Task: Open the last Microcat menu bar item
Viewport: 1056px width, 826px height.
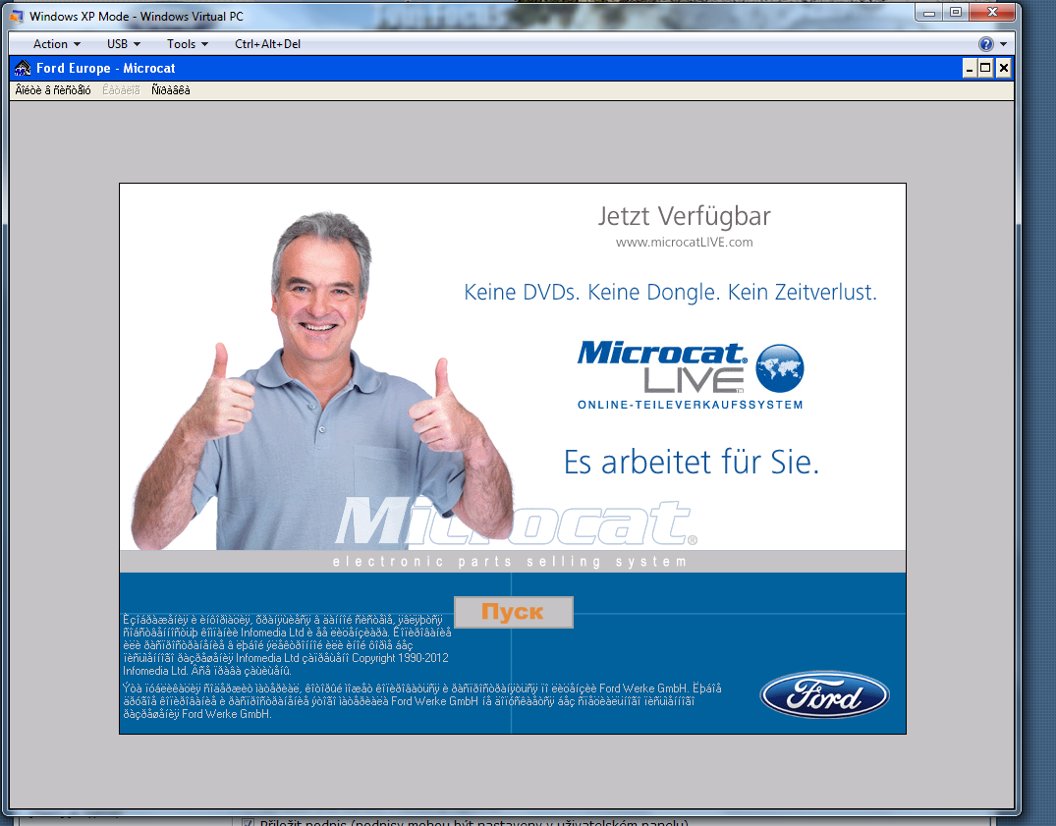Action: (171, 90)
